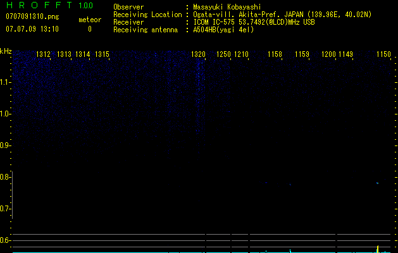
Task: Click the 0.8 frequency axis label
Action: (5, 177)
